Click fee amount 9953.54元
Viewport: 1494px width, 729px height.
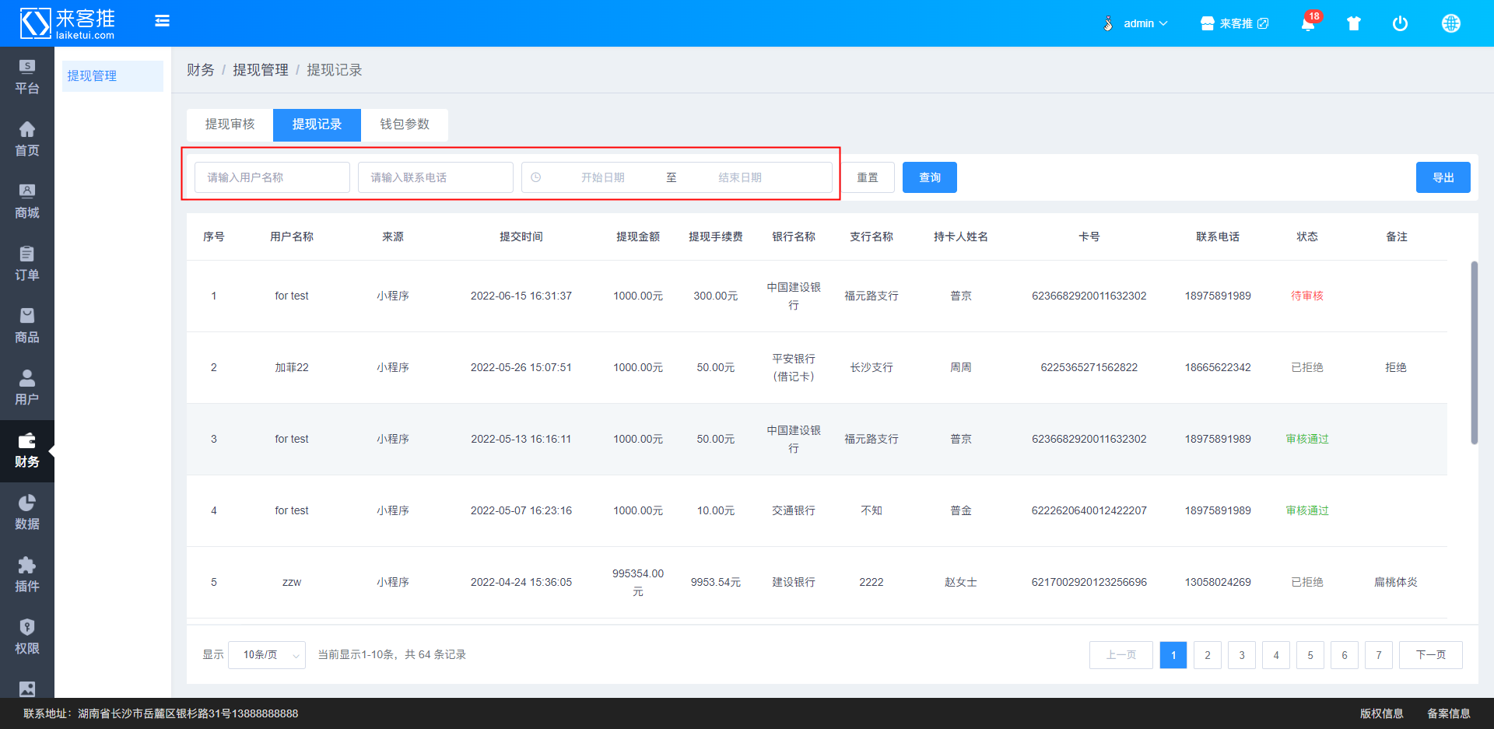(x=716, y=582)
